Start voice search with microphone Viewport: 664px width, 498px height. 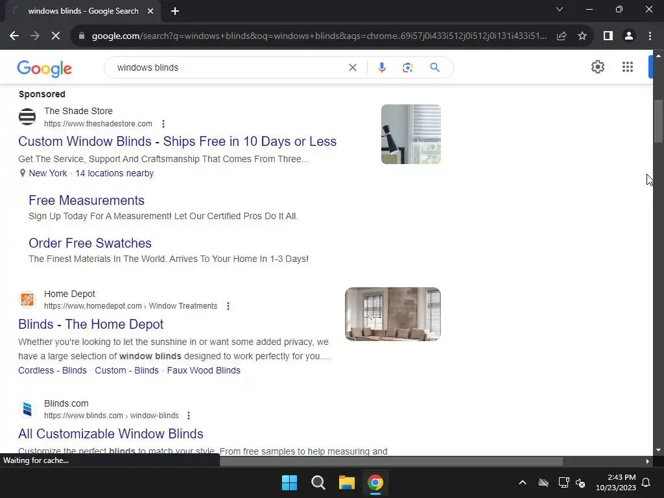[x=381, y=67]
